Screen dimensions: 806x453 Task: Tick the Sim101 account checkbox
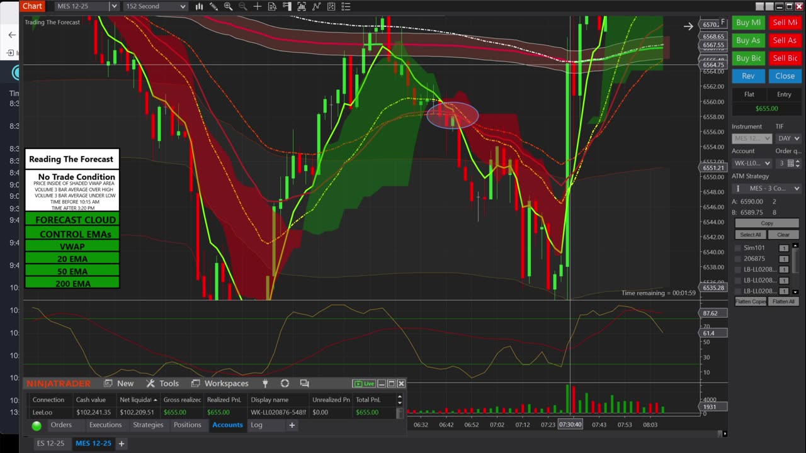738,248
